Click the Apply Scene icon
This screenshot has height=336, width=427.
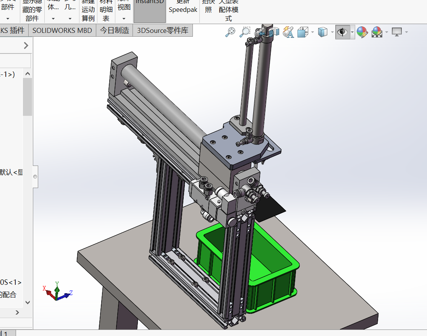click(x=377, y=32)
